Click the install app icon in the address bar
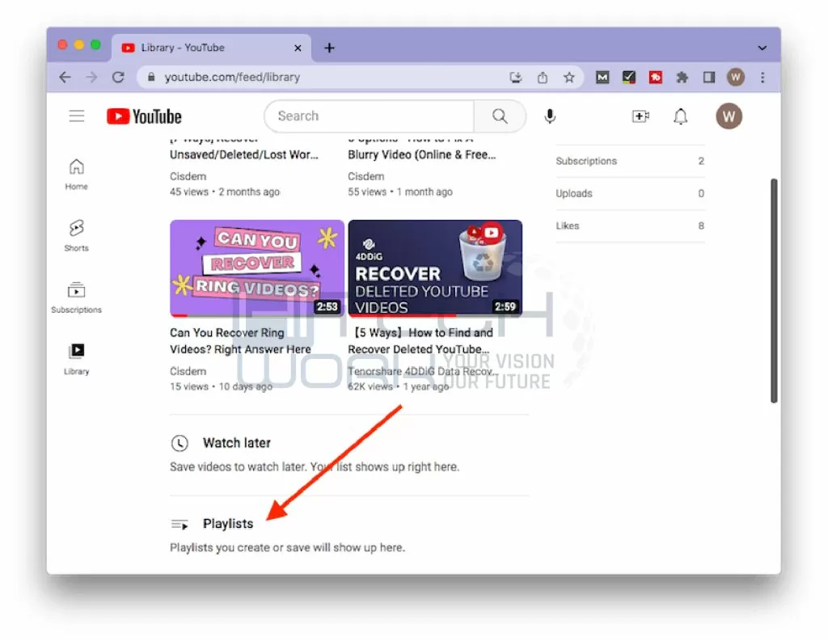 (516, 78)
